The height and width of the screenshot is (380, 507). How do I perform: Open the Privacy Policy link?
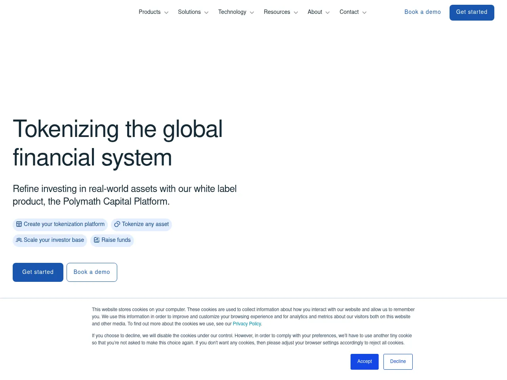[x=247, y=324]
